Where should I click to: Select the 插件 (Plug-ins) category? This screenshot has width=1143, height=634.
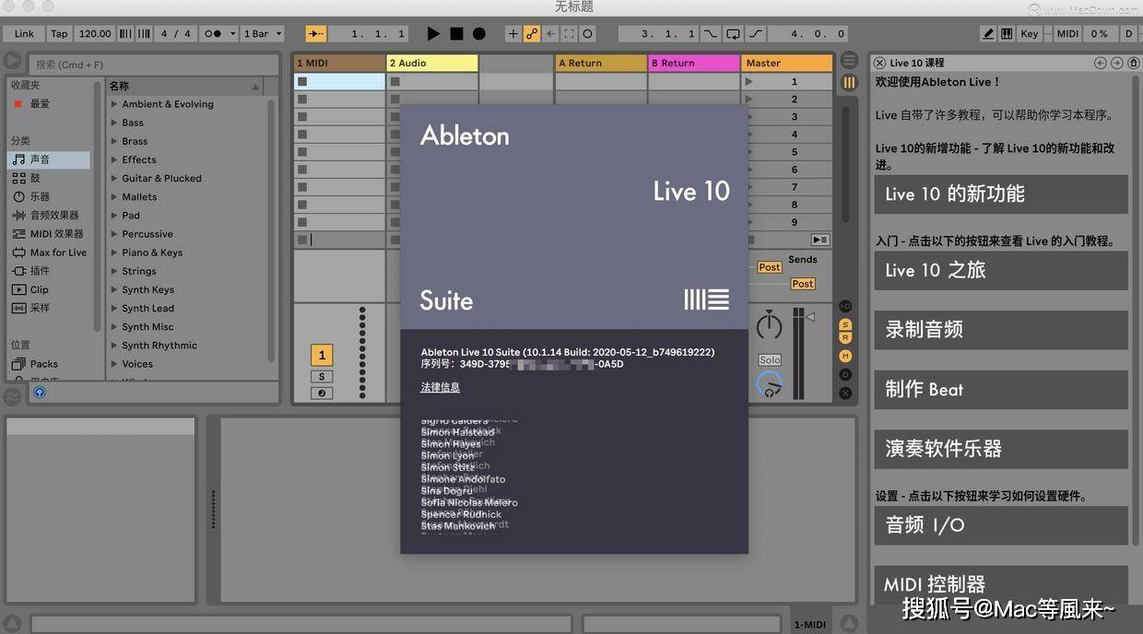pyautogui.click(x=49, y=271)
